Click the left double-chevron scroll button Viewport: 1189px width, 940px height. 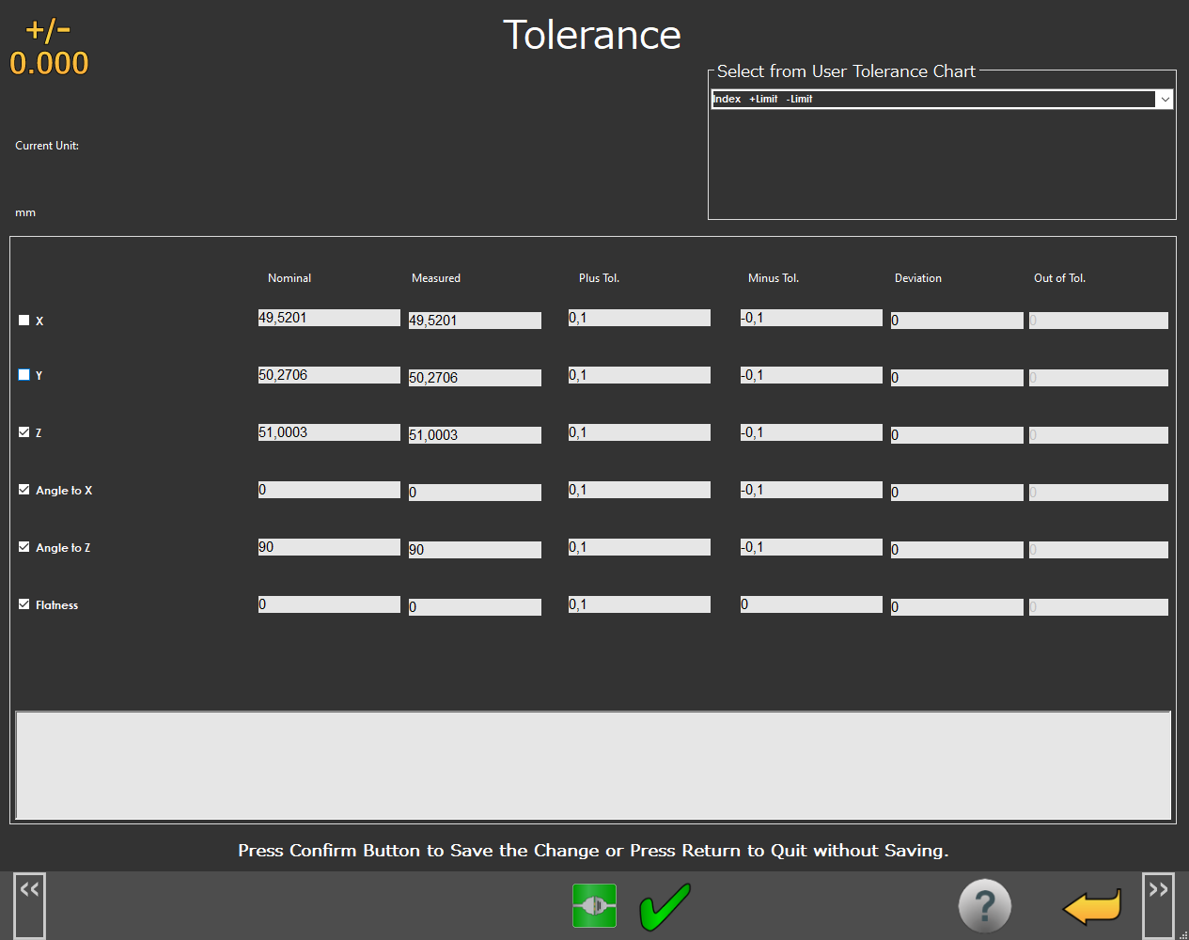point(29,904)
